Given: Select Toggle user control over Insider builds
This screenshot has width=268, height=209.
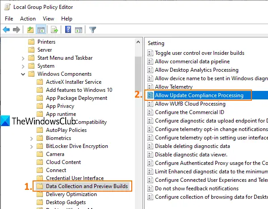Looking at the screenshot, I should [x=200, y=53].
